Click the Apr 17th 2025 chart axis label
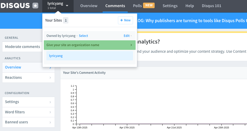The height and width of the screenshot is (131, 247). click(x=127, y=128)
